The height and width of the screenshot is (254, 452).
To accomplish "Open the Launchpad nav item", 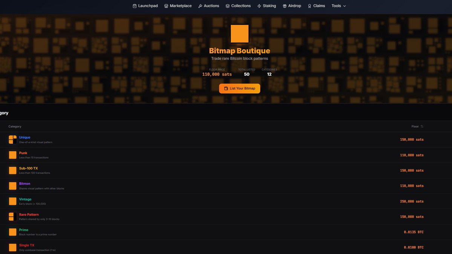I will (x=145, y=6).
